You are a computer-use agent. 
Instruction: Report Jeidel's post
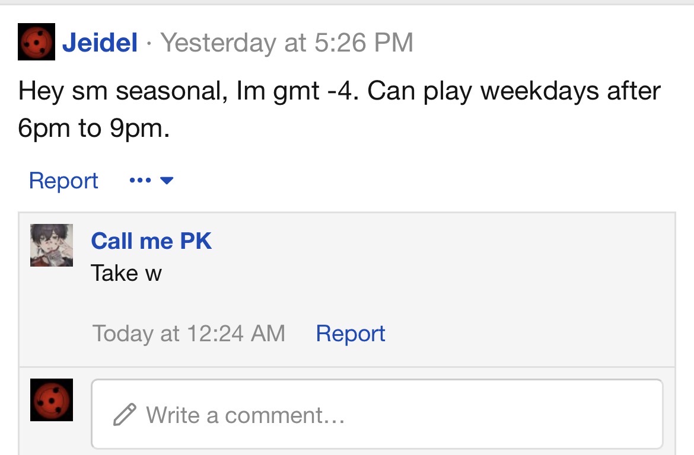tap(63, 180)
